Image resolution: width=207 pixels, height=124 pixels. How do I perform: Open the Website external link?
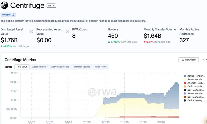(x=9, y=15)
